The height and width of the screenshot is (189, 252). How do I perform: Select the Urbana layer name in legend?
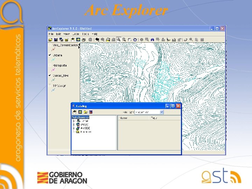57,55
